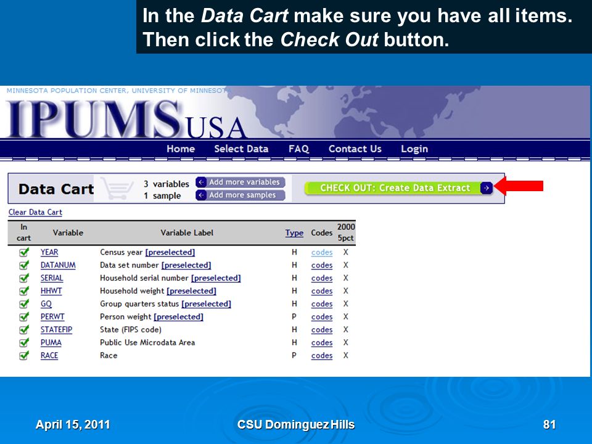The height and width of the screenshot is (444, 592).
Task: Click the '3 variables' count text
Action: click(x=166, y=184)
